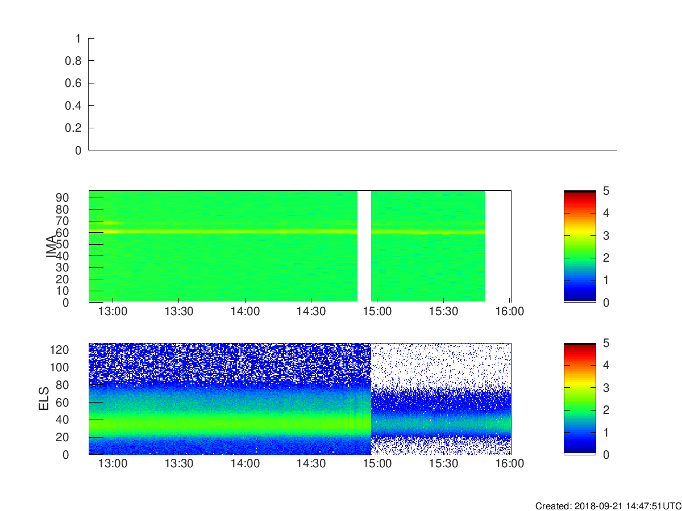
Task: Click "14:30" under the ELS plot
Action: point(311,464)
